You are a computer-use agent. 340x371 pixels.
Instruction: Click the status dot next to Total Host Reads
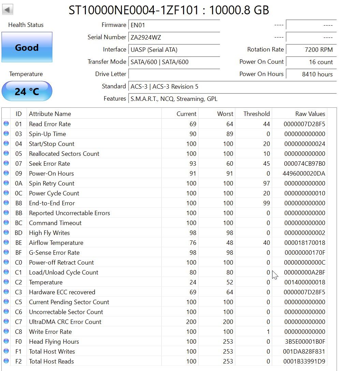tap(6, 361)
